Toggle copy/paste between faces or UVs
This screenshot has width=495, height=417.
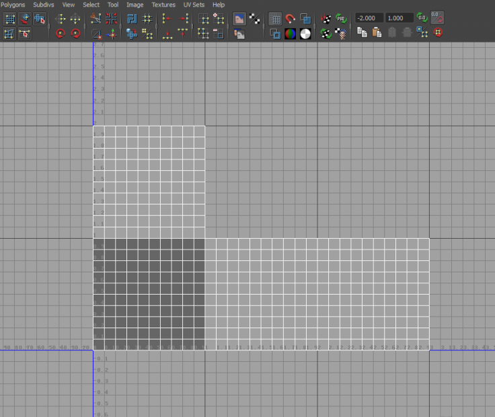[422, 32]
